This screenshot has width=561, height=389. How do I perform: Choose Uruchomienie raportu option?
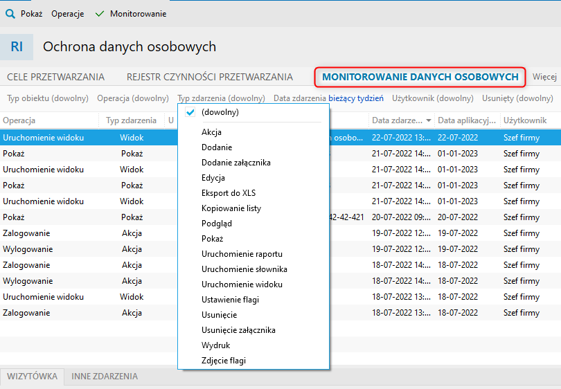253,254
